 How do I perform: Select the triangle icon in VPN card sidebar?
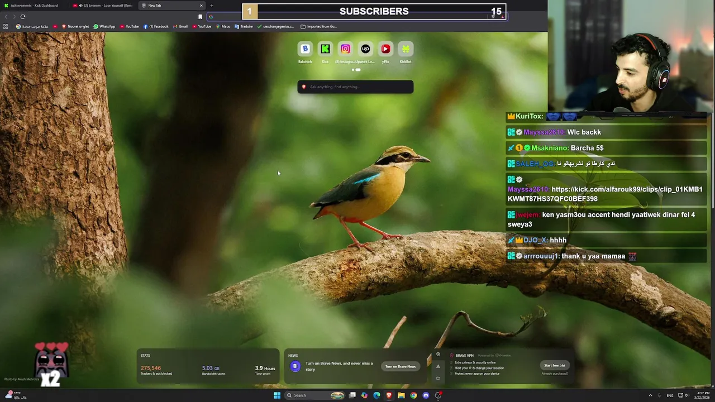(x=438, y=366)
